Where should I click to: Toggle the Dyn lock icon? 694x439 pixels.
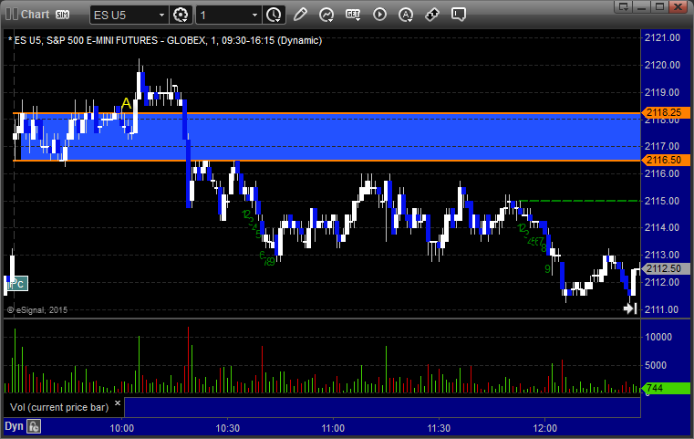(x=34, y=426)
